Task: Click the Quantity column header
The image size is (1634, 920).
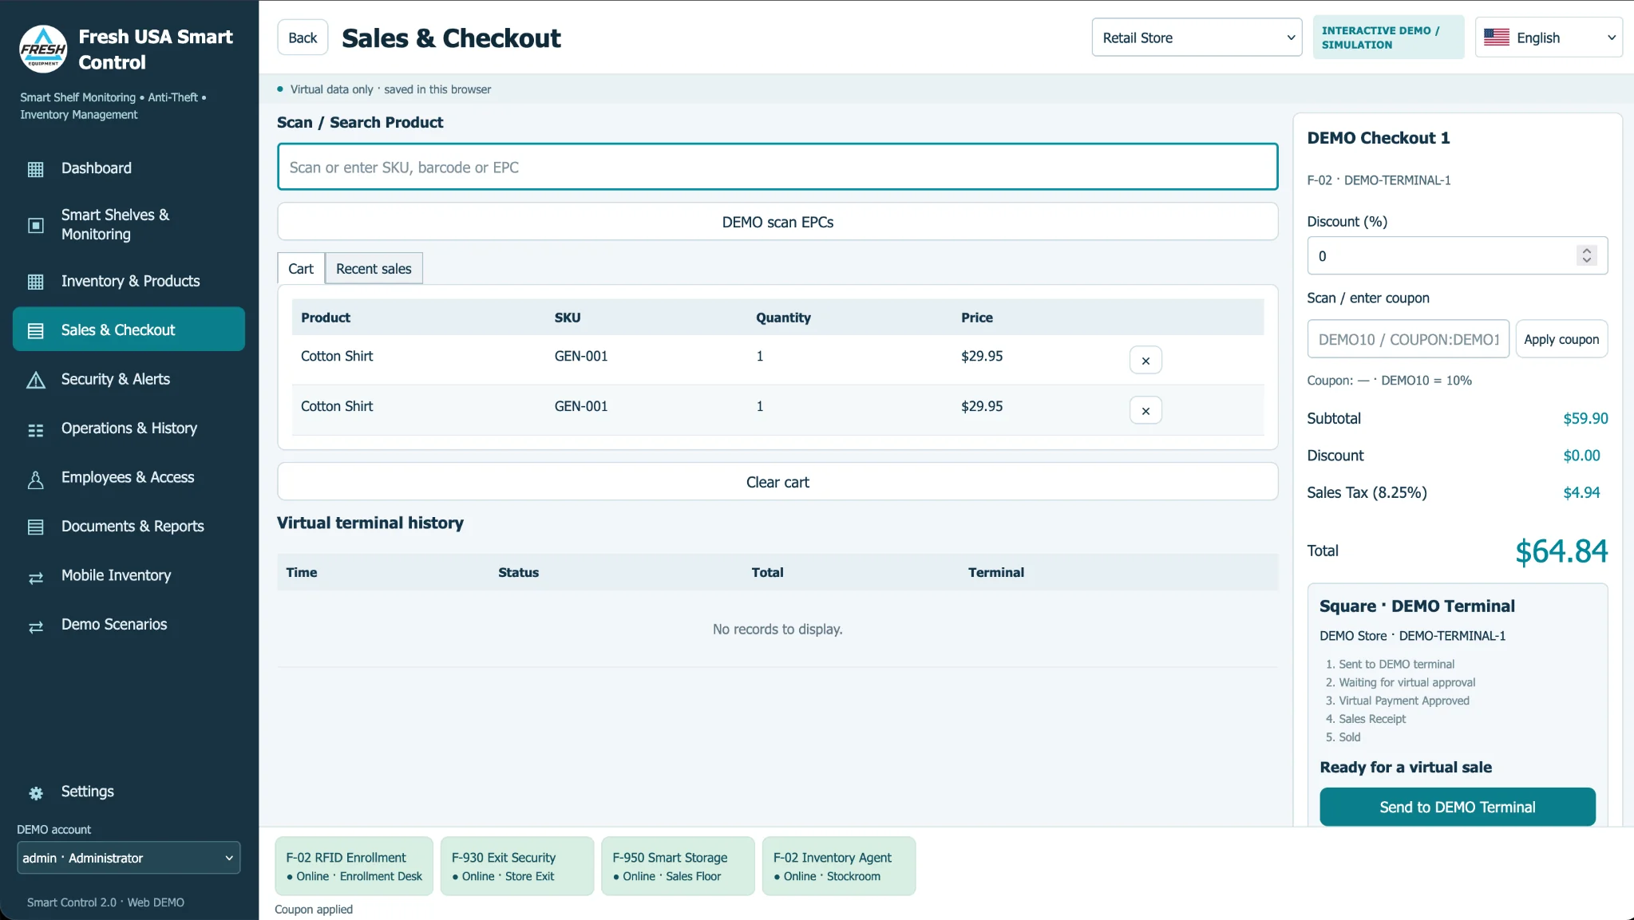Action: (783, 318)
